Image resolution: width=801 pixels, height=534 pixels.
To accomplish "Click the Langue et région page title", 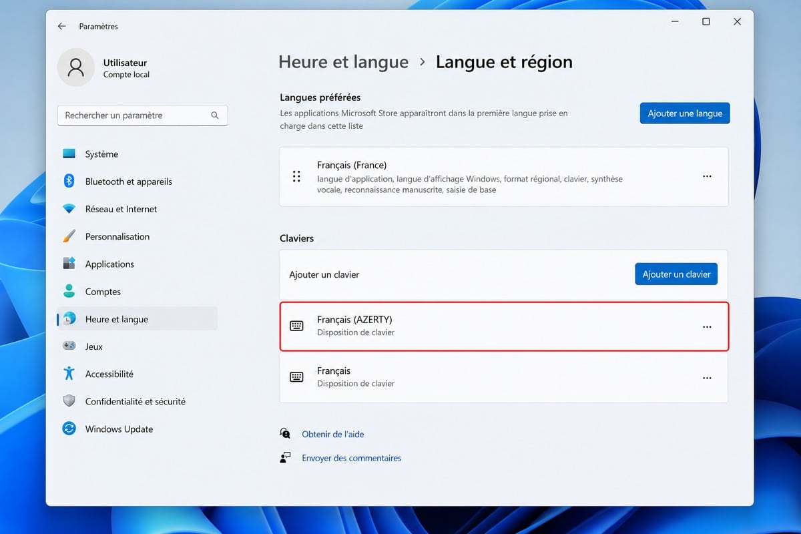I will pyautogui.click(x=504, y=62).
